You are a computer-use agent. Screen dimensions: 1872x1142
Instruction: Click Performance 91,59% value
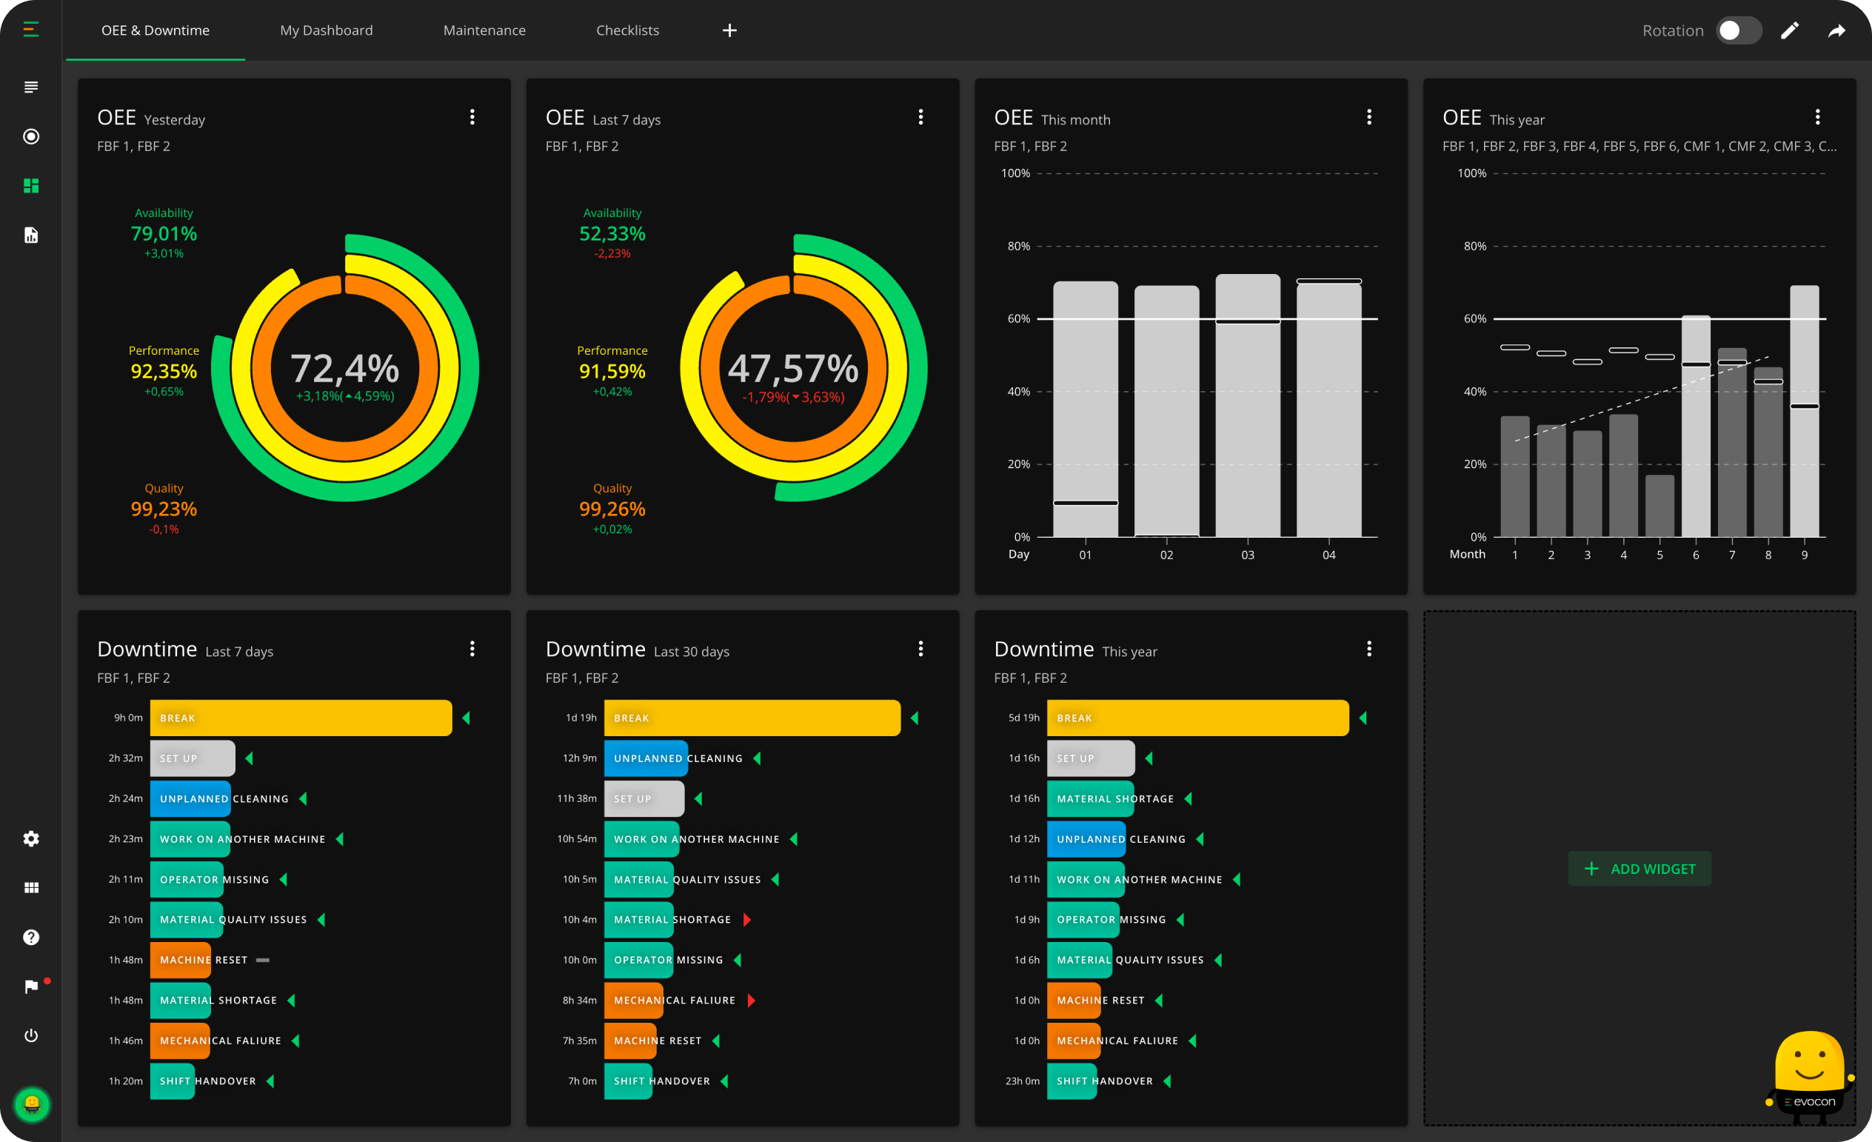click(612, 371)
